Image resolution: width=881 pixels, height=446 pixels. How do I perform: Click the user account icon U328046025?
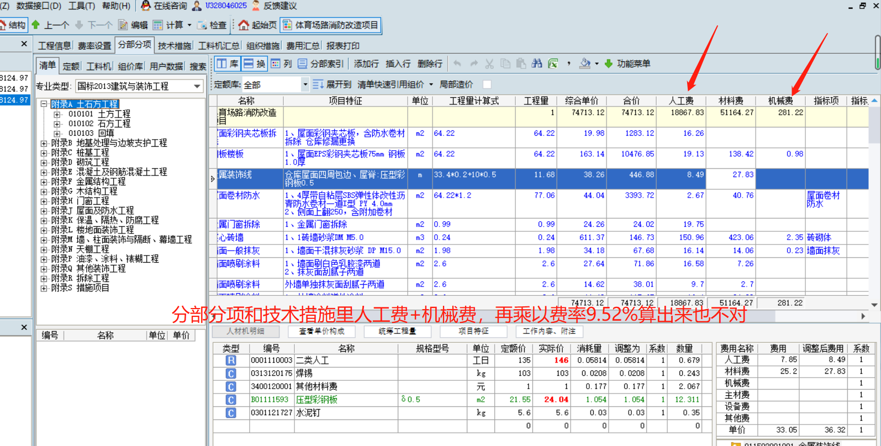197,6
